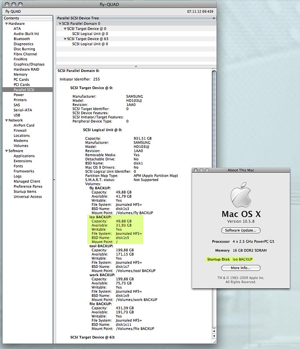Click the Contents column header

(28, 18)
